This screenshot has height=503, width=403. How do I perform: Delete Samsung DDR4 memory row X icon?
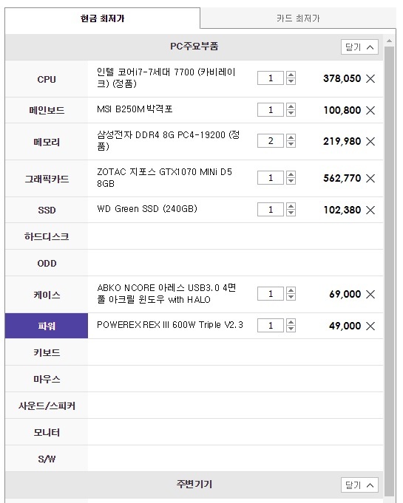[x=370, y=141]
